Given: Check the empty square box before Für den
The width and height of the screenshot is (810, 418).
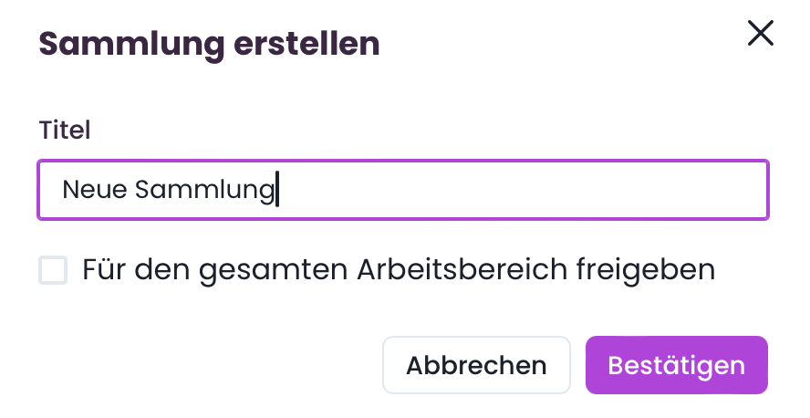Looking at the screenshot, I should tap(53, 270).
